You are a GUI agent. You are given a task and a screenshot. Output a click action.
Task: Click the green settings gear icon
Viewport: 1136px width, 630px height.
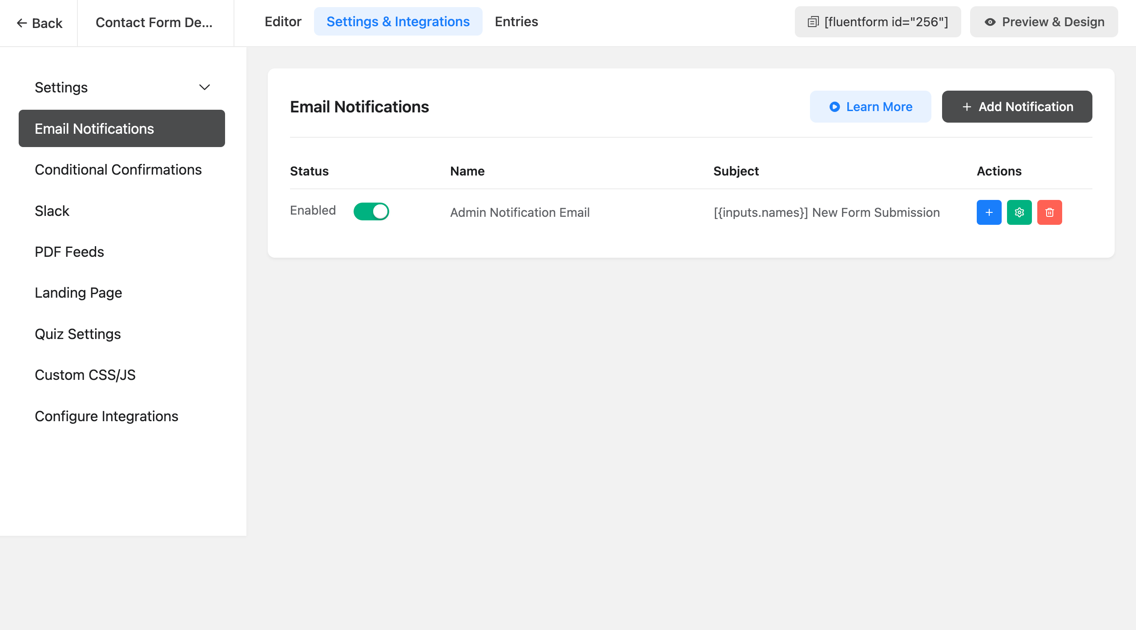1019,212
